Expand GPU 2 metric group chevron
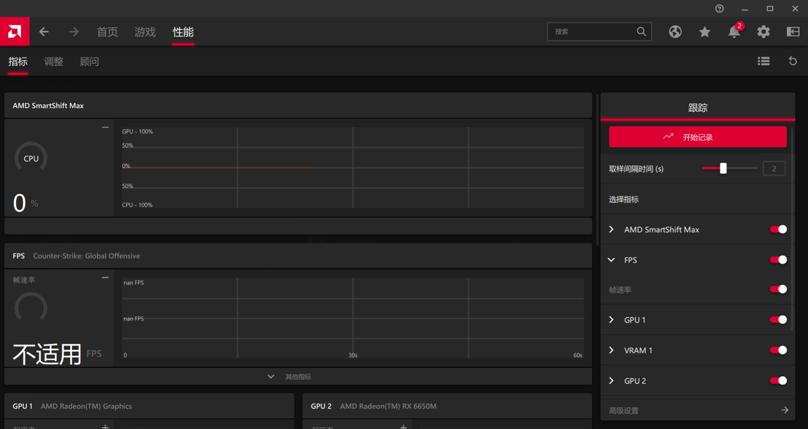Screen dimensions: 808x429 click(612, 381)
